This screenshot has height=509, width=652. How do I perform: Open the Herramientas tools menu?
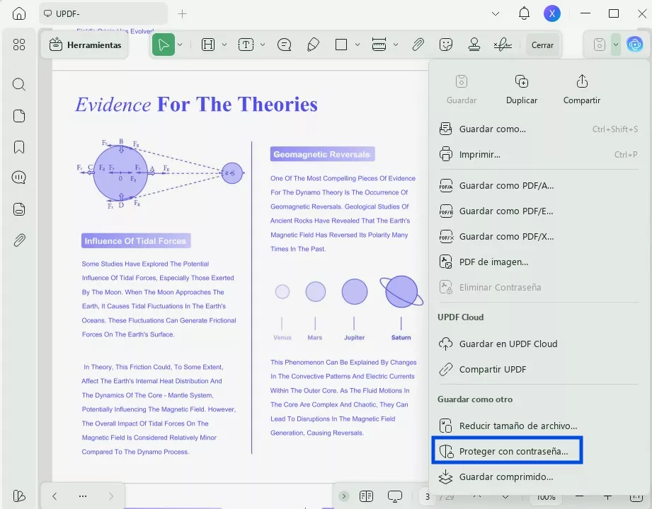85,45
